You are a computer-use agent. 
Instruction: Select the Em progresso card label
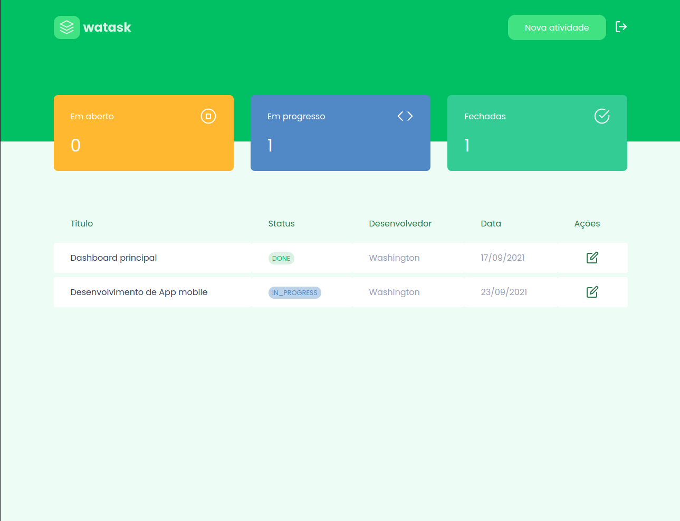(x=296, y=117)
